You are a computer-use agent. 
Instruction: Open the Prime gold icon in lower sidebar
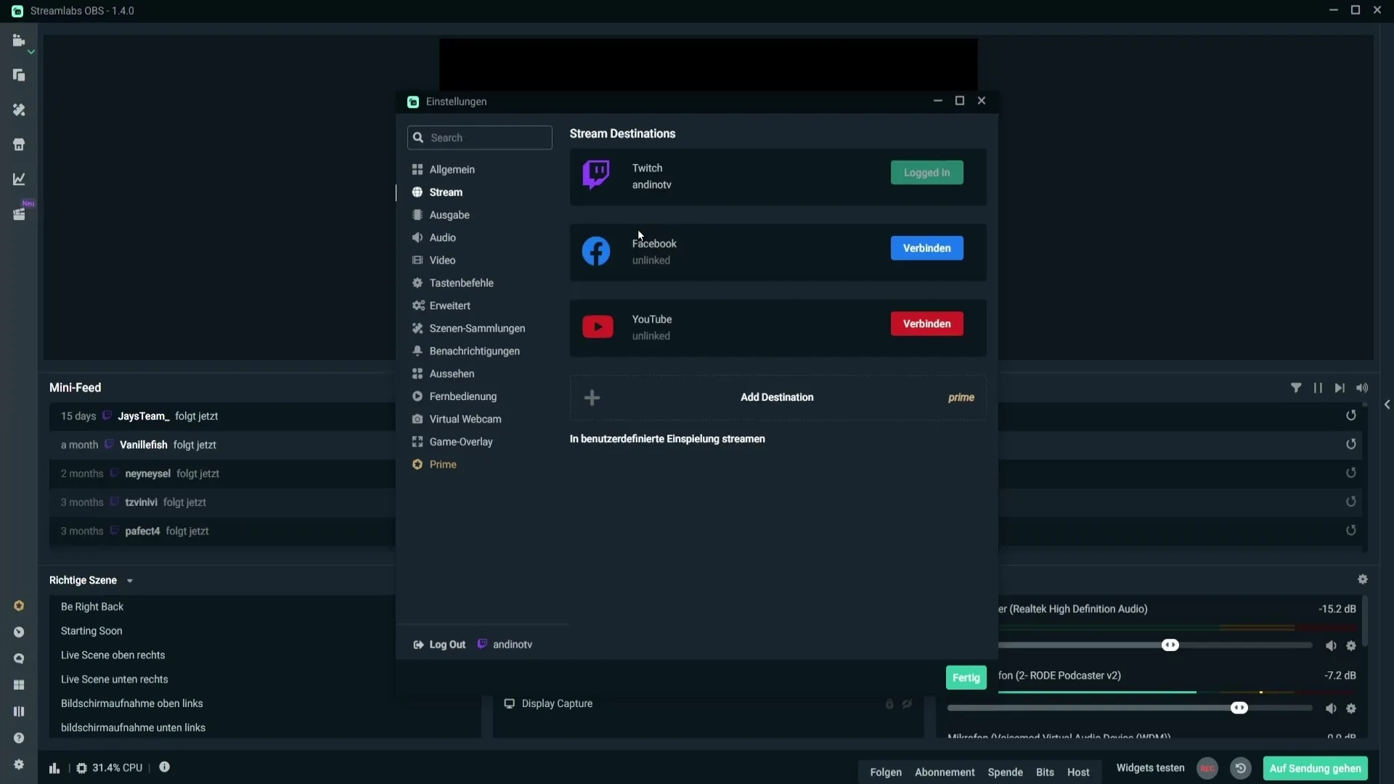coord(19,606)
